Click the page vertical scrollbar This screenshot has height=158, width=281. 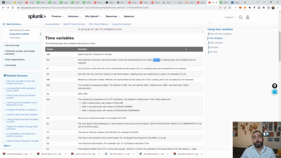click(x=280, y=46)
